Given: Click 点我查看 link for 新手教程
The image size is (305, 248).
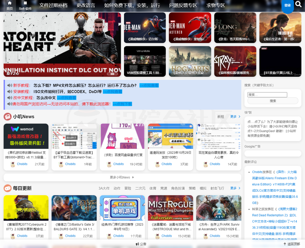Looking at the screenshot, I should coord(149,85).
